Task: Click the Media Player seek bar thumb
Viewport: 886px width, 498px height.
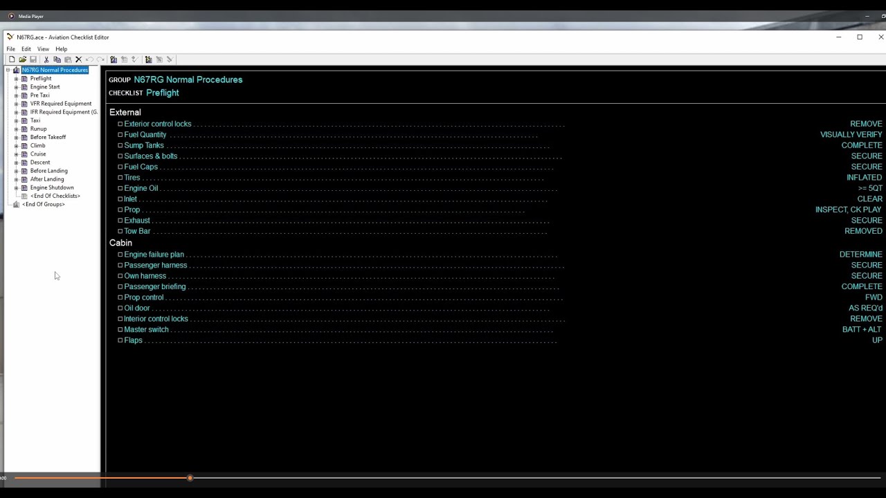Action: [190, 478]
